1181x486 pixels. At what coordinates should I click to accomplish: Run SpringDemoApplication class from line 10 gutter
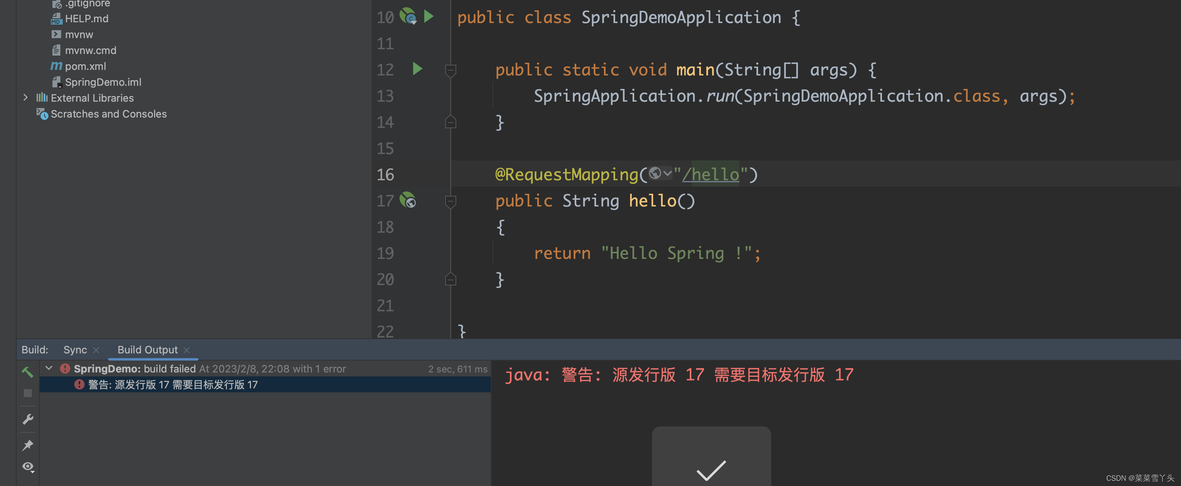tap(428, 17)
